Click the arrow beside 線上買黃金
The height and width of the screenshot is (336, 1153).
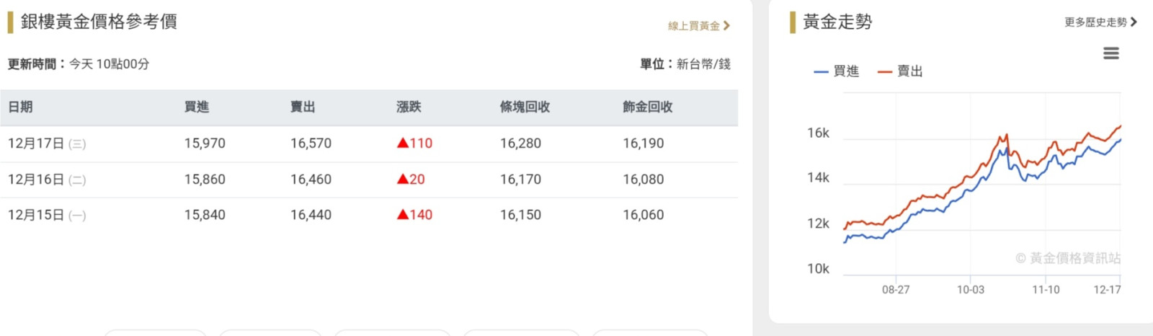tap(726, 26)
